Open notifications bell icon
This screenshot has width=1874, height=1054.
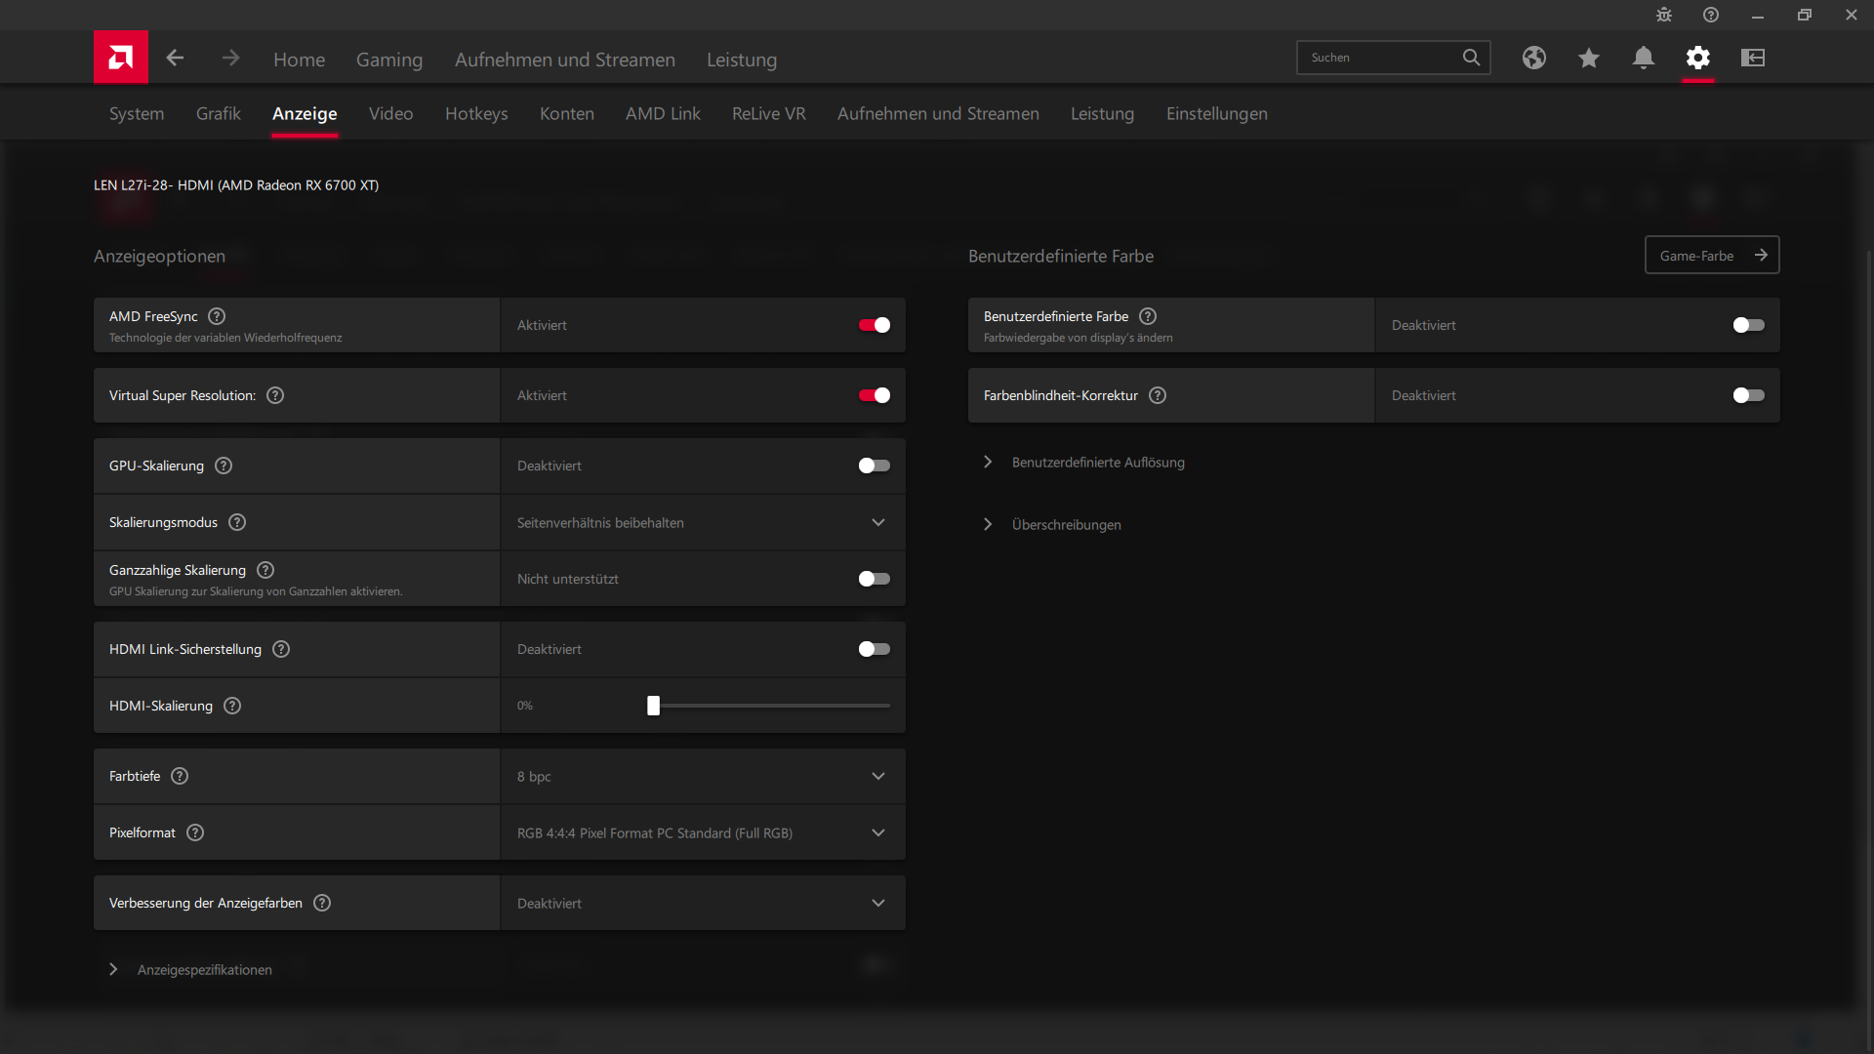click(x=1643, y=58)
